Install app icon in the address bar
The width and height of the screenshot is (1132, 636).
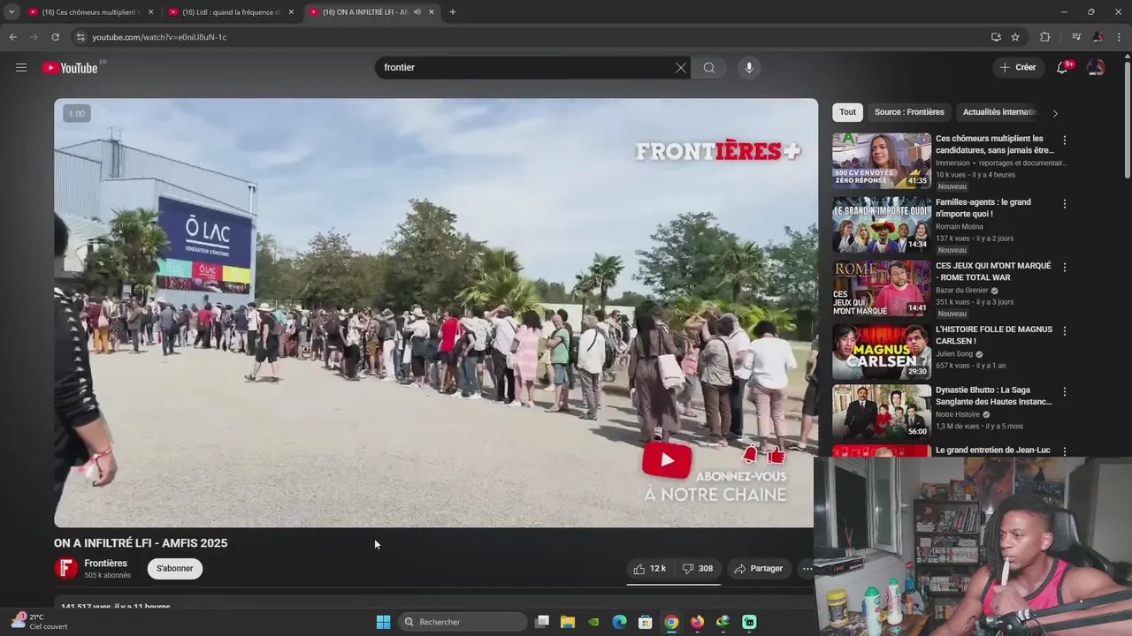pyautogui.click(x=996, y=37)
